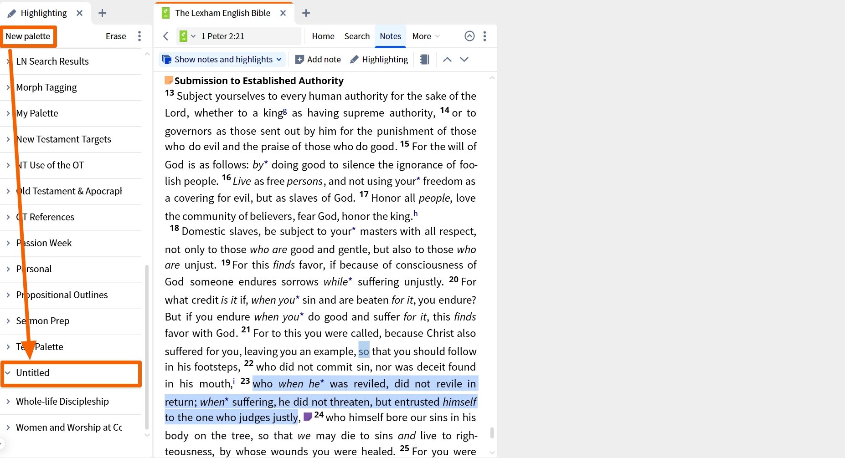Click the circled up-arrow icon
This screenshot has width=845, height=458.
click(x=469, y=36)
